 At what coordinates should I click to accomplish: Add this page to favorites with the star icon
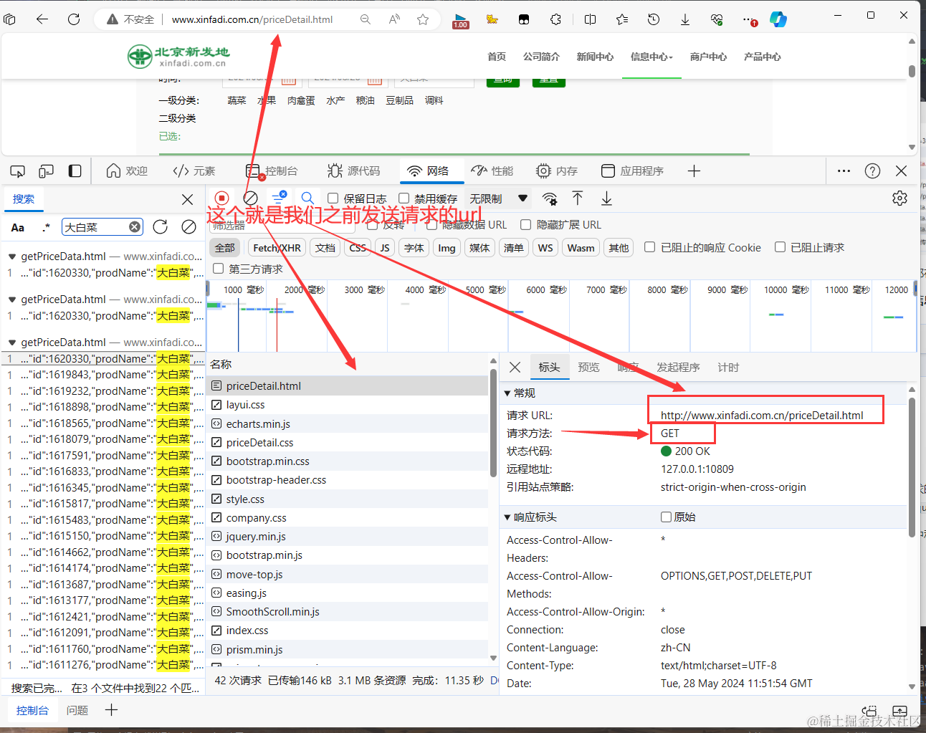[423, 19]
